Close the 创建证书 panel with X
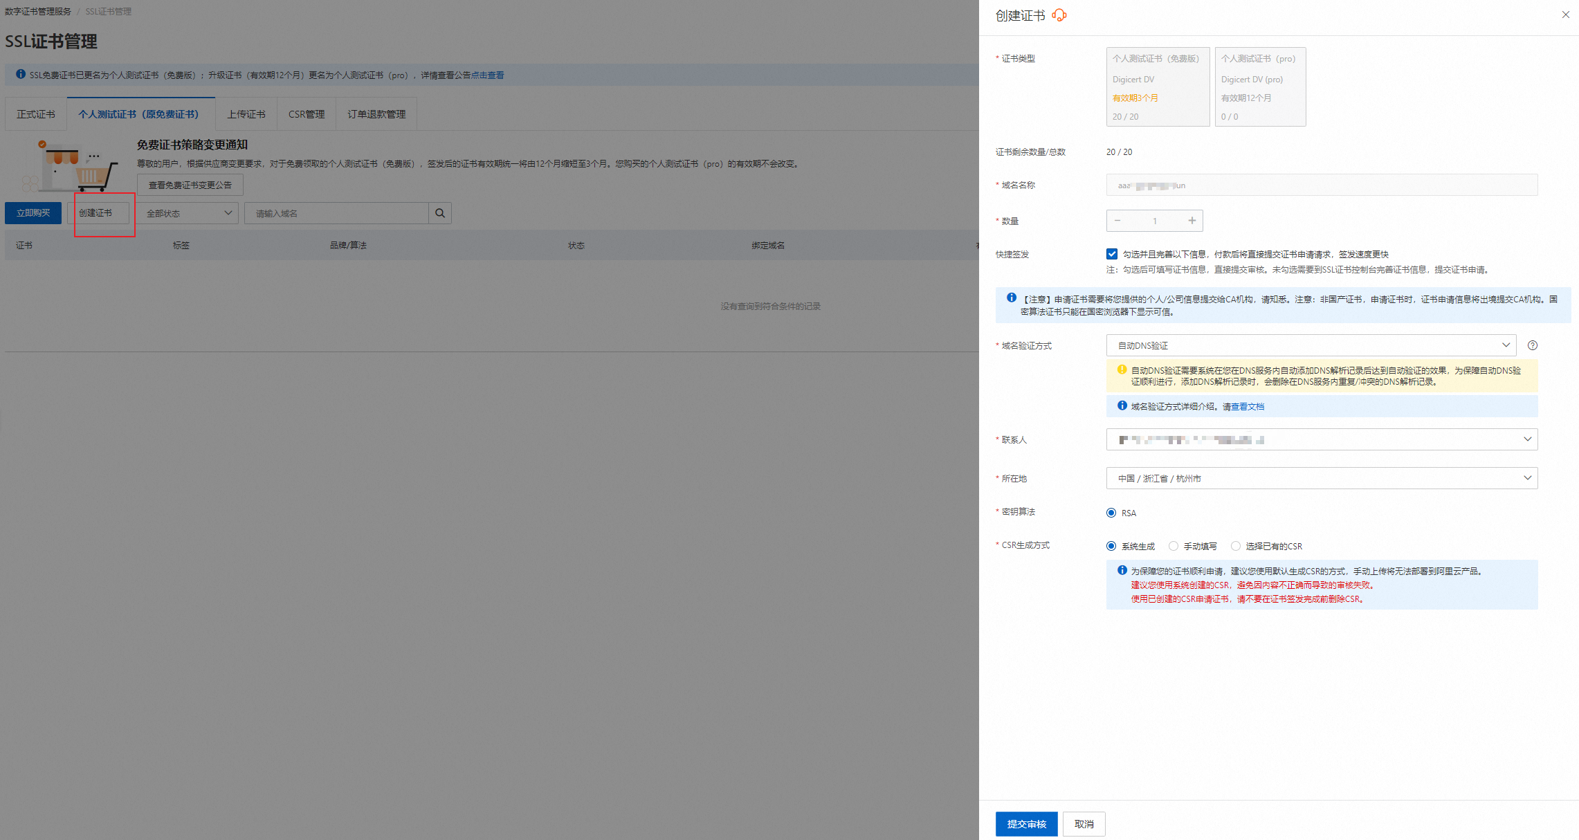The height and width of the screenshot is (840, 1579). pos(1565,15)
